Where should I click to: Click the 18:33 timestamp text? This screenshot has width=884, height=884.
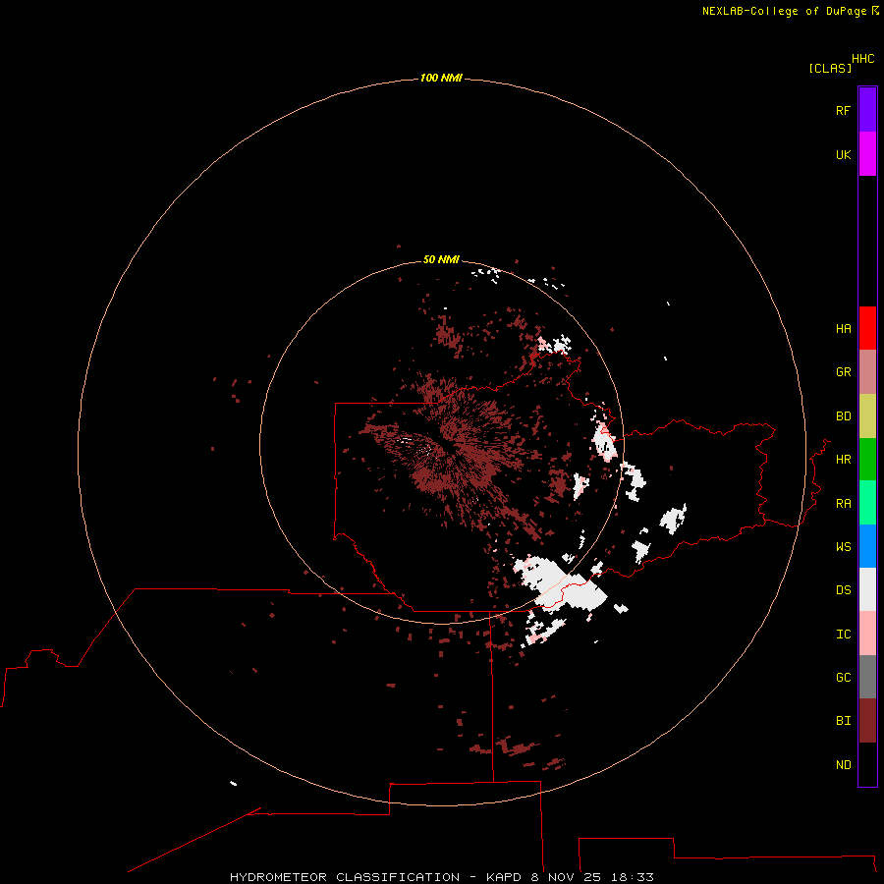[x=632, y=877]
